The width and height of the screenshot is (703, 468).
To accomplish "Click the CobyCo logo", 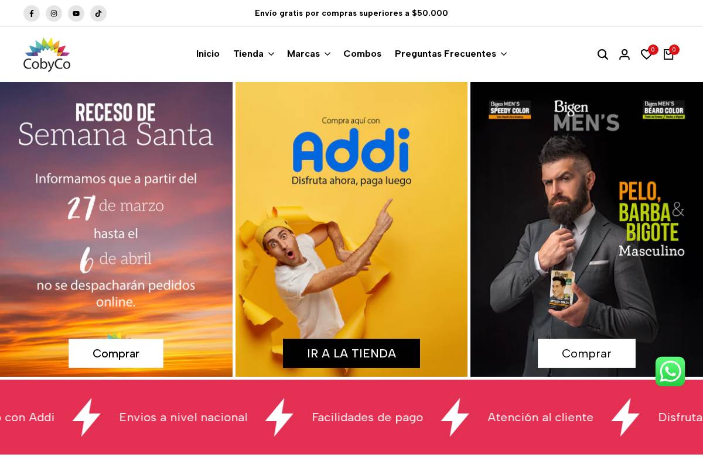I will (x=47, y=54).
